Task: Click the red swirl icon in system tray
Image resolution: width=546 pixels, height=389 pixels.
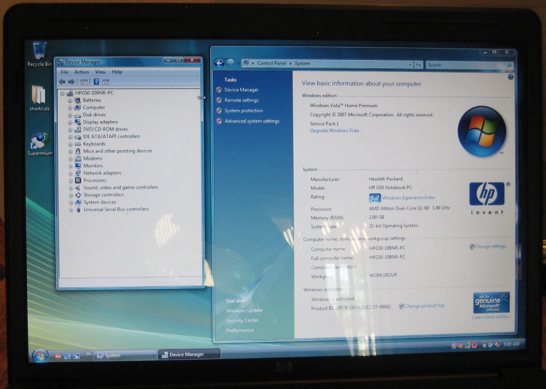Action: click(x=474, y=345)
